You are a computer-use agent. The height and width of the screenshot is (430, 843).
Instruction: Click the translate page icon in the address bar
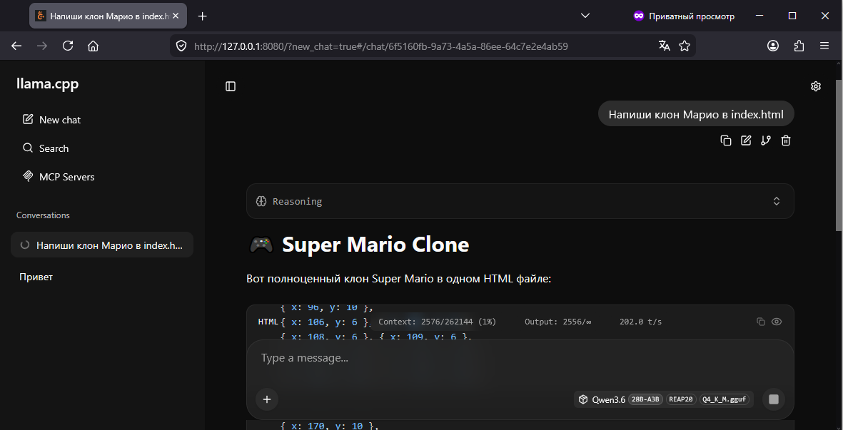pyautogui.click(x=665, y=46)
